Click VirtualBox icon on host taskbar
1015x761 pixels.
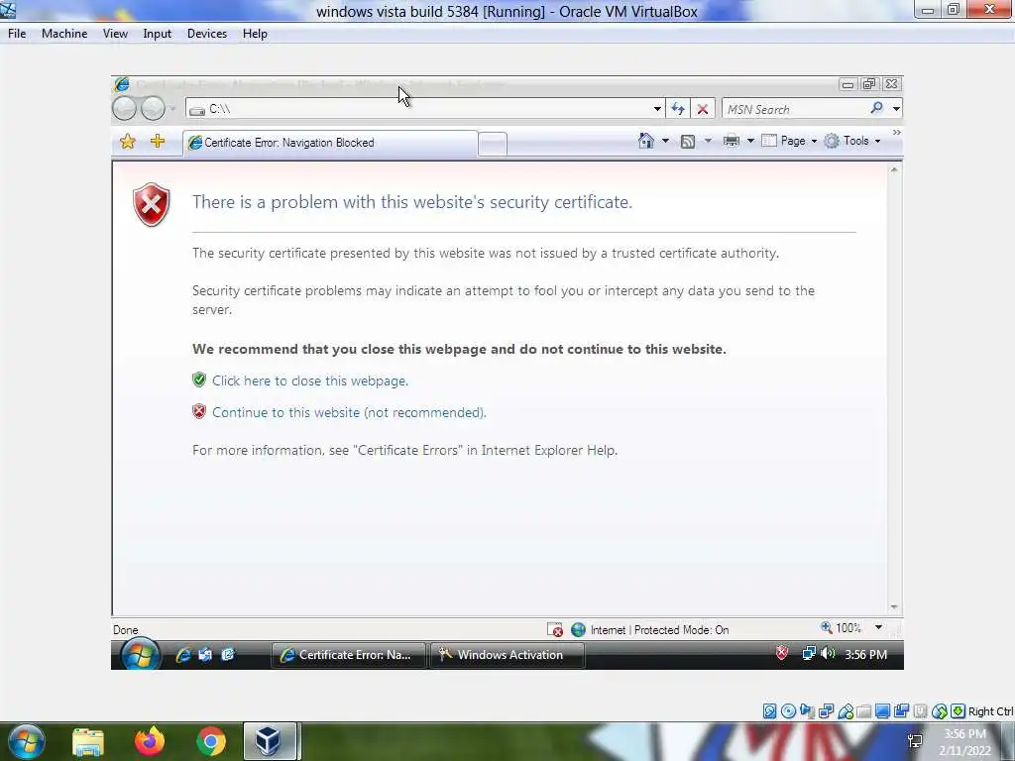(269, 741)
